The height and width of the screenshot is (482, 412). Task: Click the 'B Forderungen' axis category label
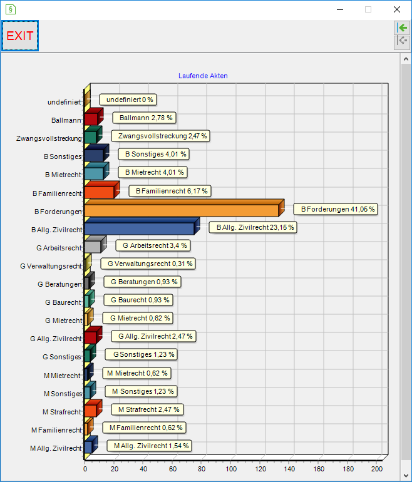pos(58,212)
